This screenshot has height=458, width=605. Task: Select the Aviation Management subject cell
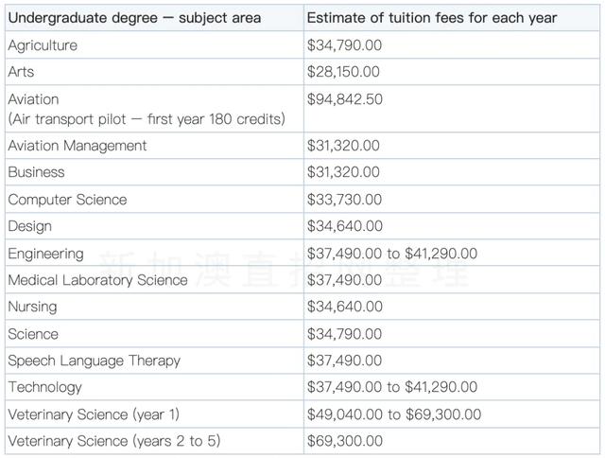click(78, 146)
